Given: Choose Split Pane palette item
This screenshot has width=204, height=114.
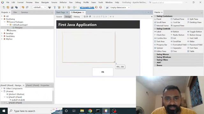Looking at the screenshot, I should [x=193, y=19].
